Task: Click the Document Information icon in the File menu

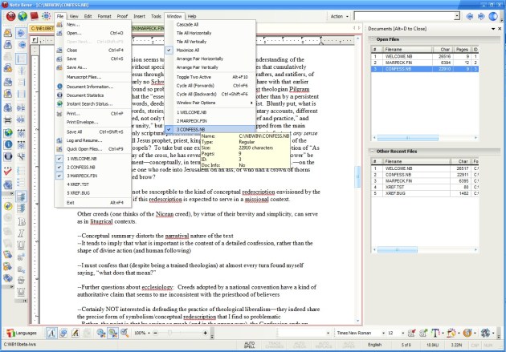Action: tap(59, 87)
